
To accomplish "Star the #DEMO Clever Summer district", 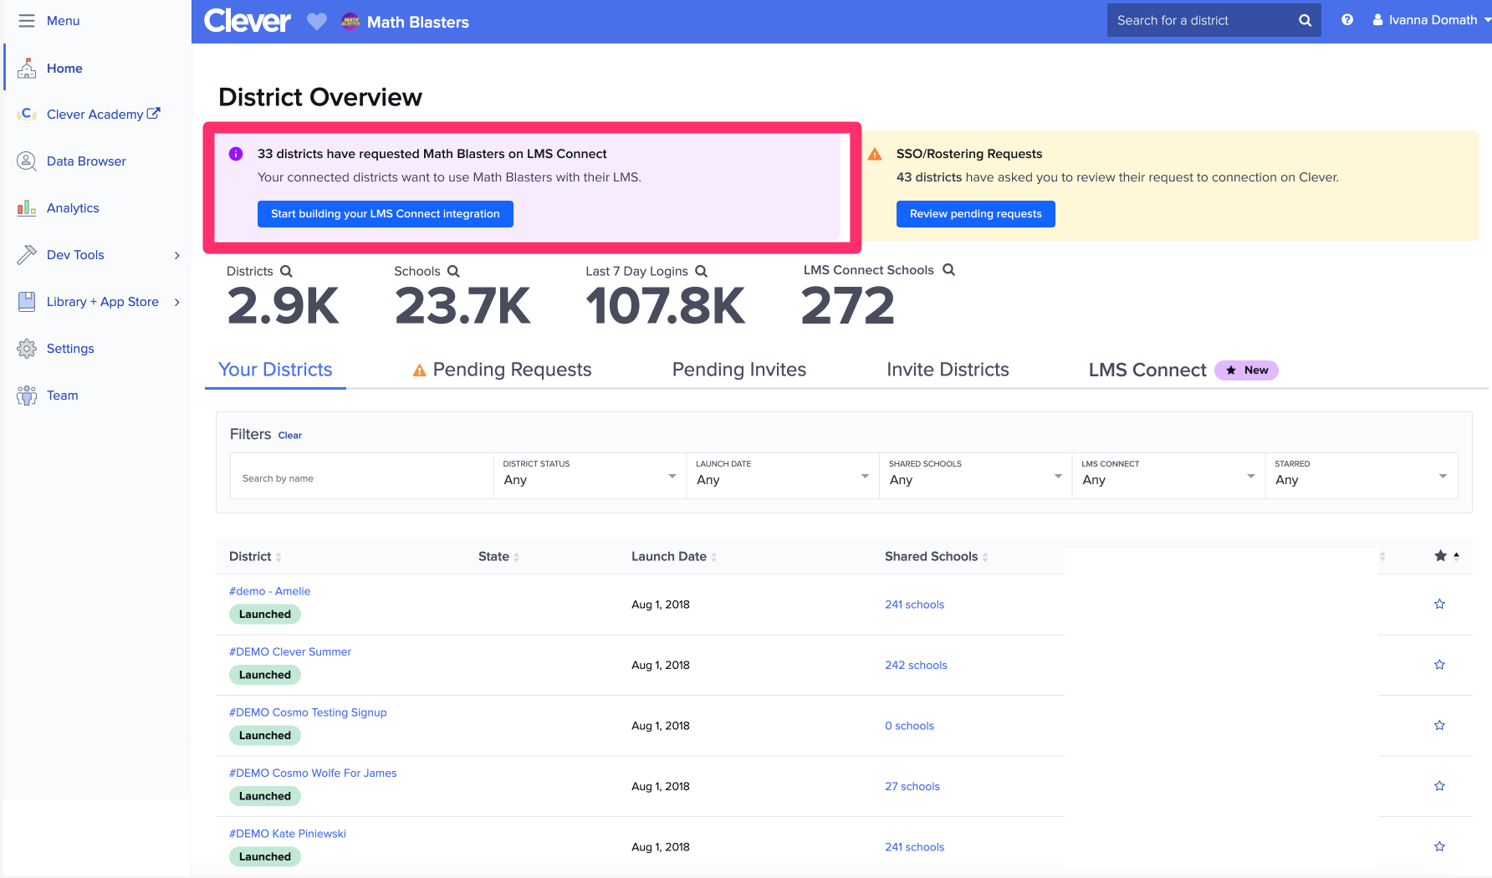I will point(1439,664).
